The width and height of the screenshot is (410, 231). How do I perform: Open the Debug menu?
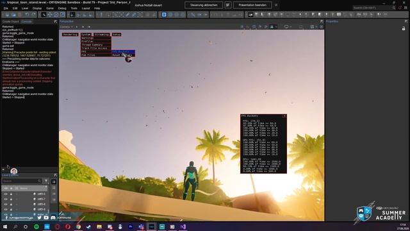62,8
